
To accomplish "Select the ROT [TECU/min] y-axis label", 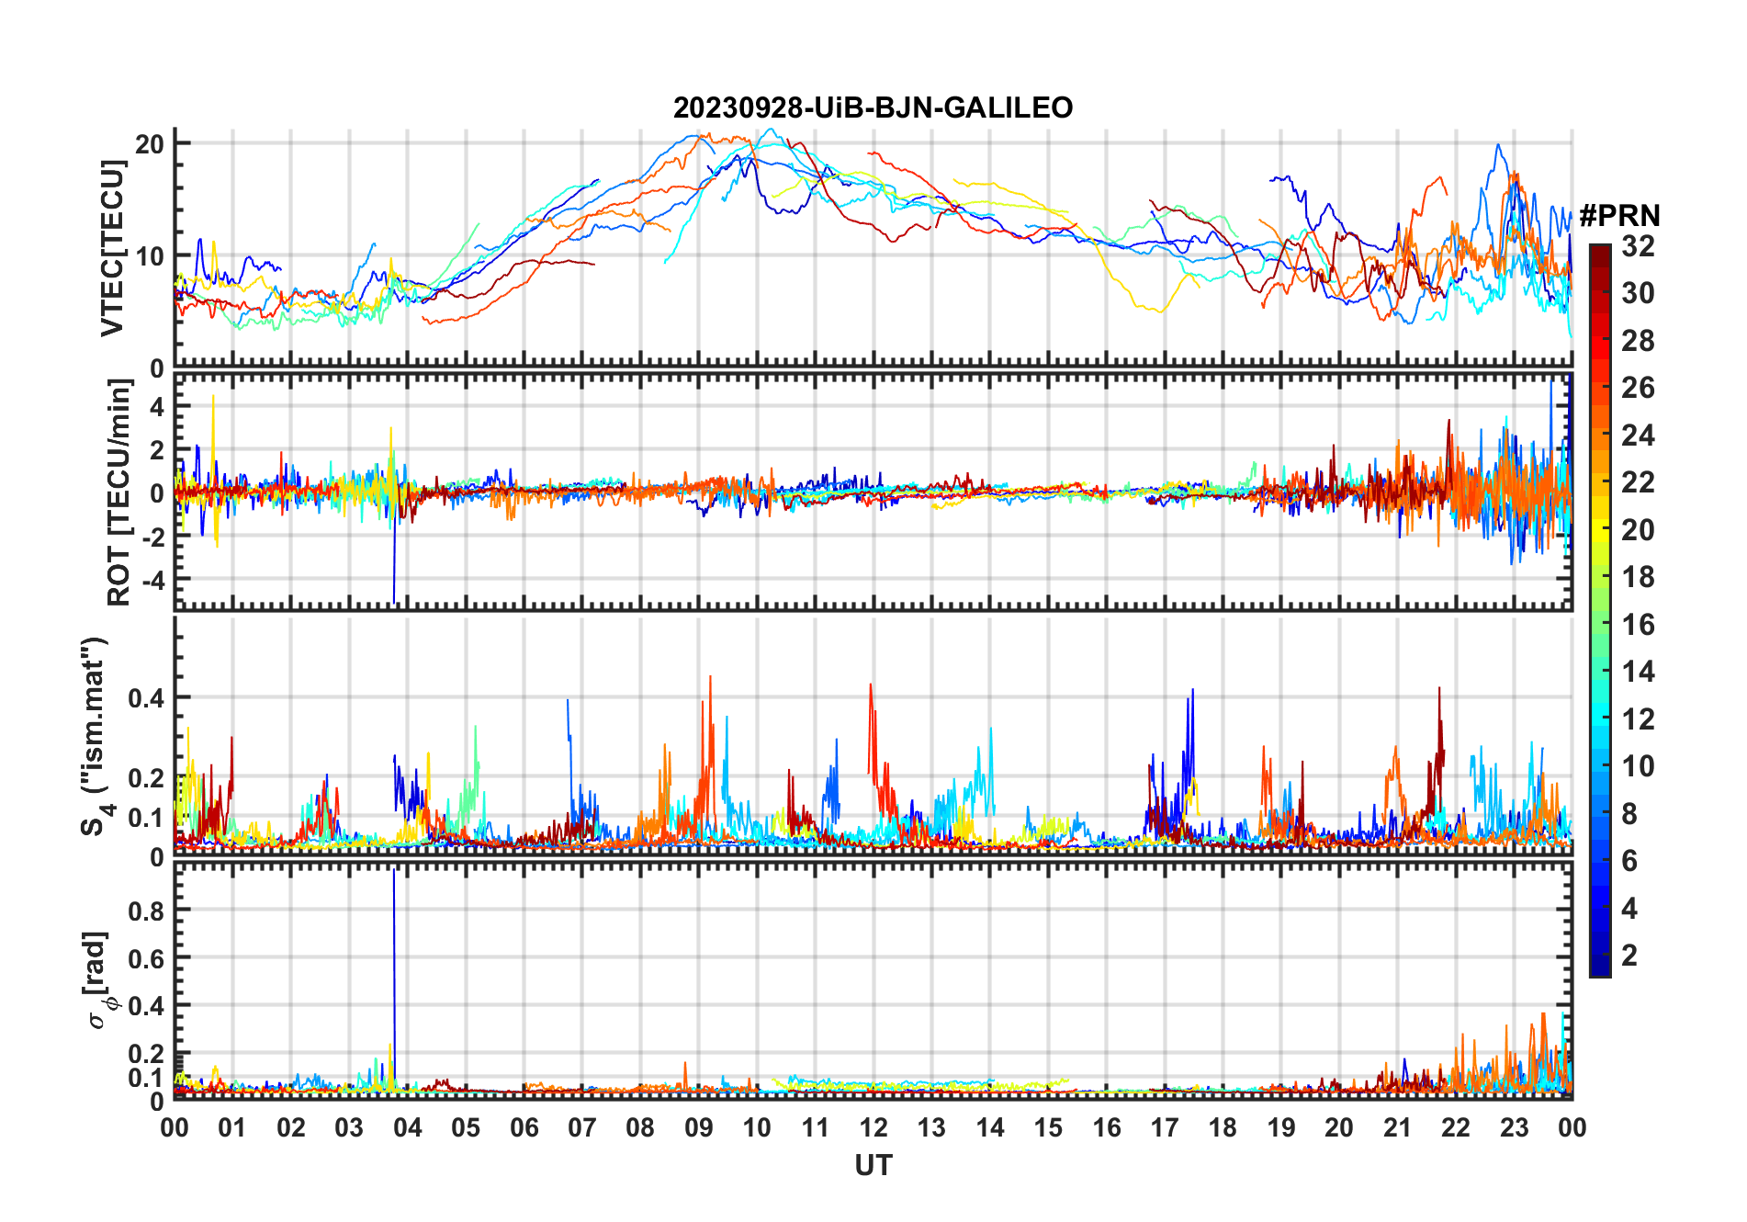I will pos(119,492).
